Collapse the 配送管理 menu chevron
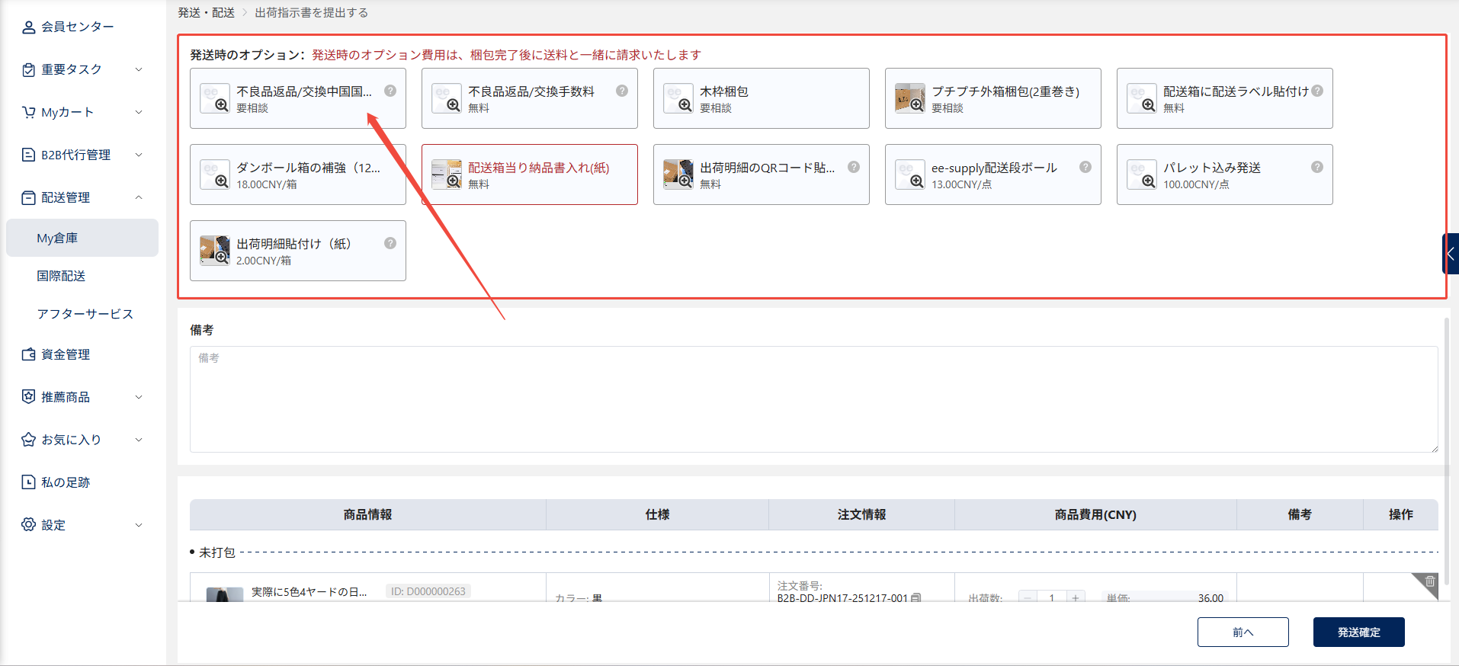This screenshot has height=666, width=1459. 139,197
